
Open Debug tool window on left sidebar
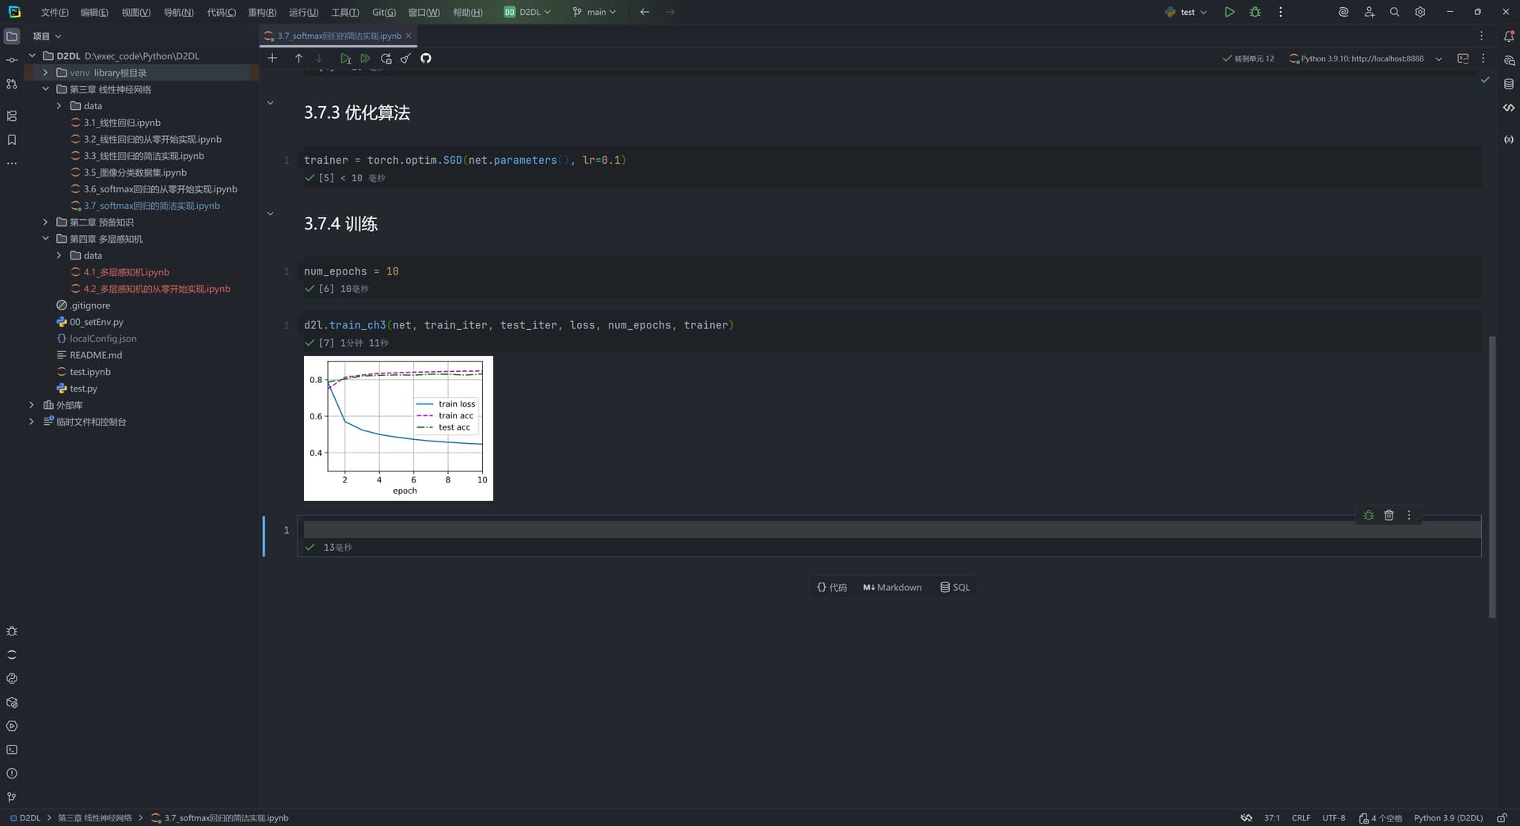12,631
